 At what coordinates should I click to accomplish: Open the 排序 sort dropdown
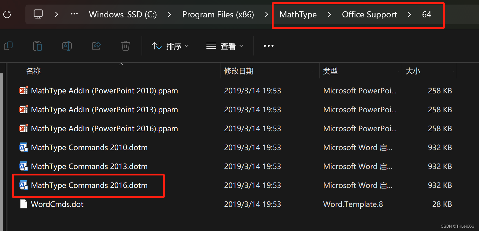(170, 46)
